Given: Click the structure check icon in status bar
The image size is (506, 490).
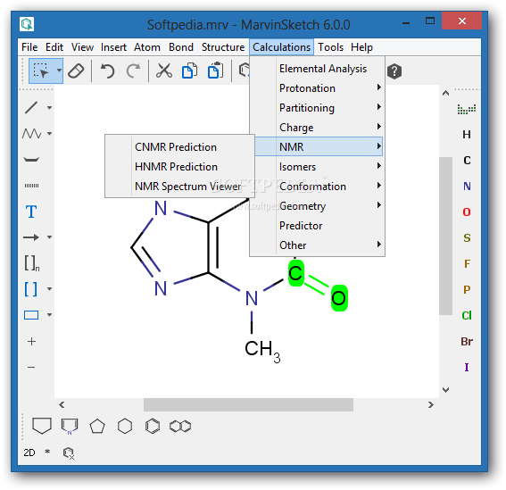Looking at the screenshot, I should pos(69,453).
